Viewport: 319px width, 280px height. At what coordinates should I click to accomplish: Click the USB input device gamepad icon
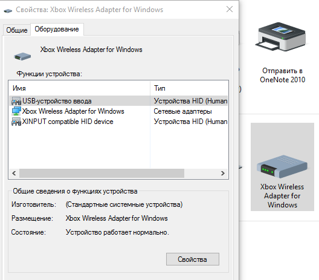(x=16, y=101)
